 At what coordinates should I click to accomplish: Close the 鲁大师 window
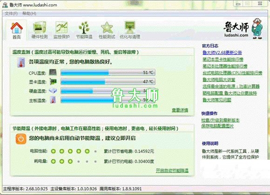tap(260, 4)
